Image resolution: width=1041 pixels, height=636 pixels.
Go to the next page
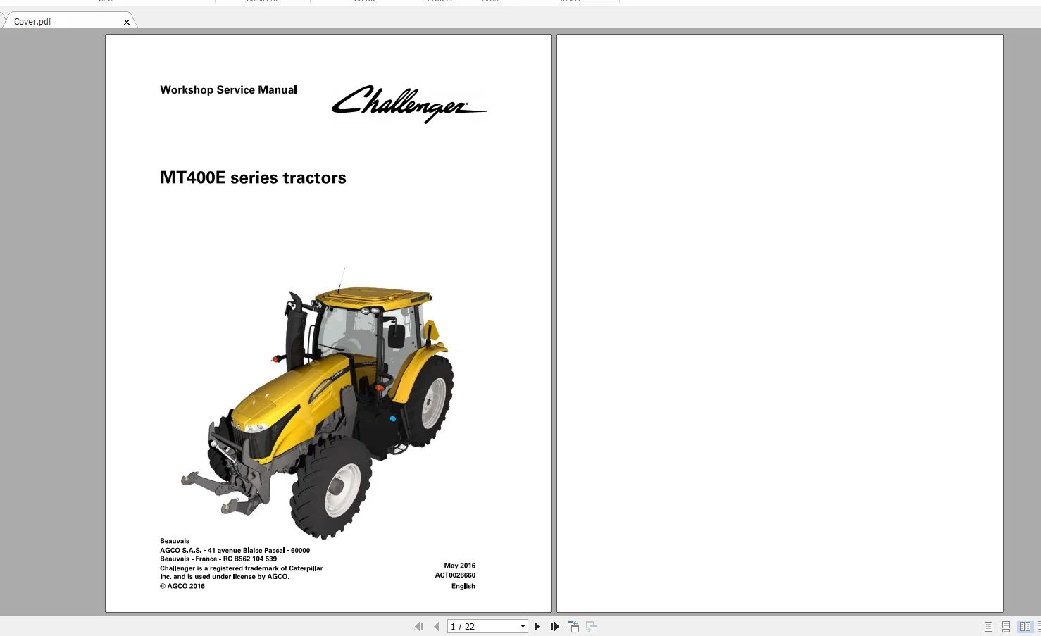tap(537, 626)
